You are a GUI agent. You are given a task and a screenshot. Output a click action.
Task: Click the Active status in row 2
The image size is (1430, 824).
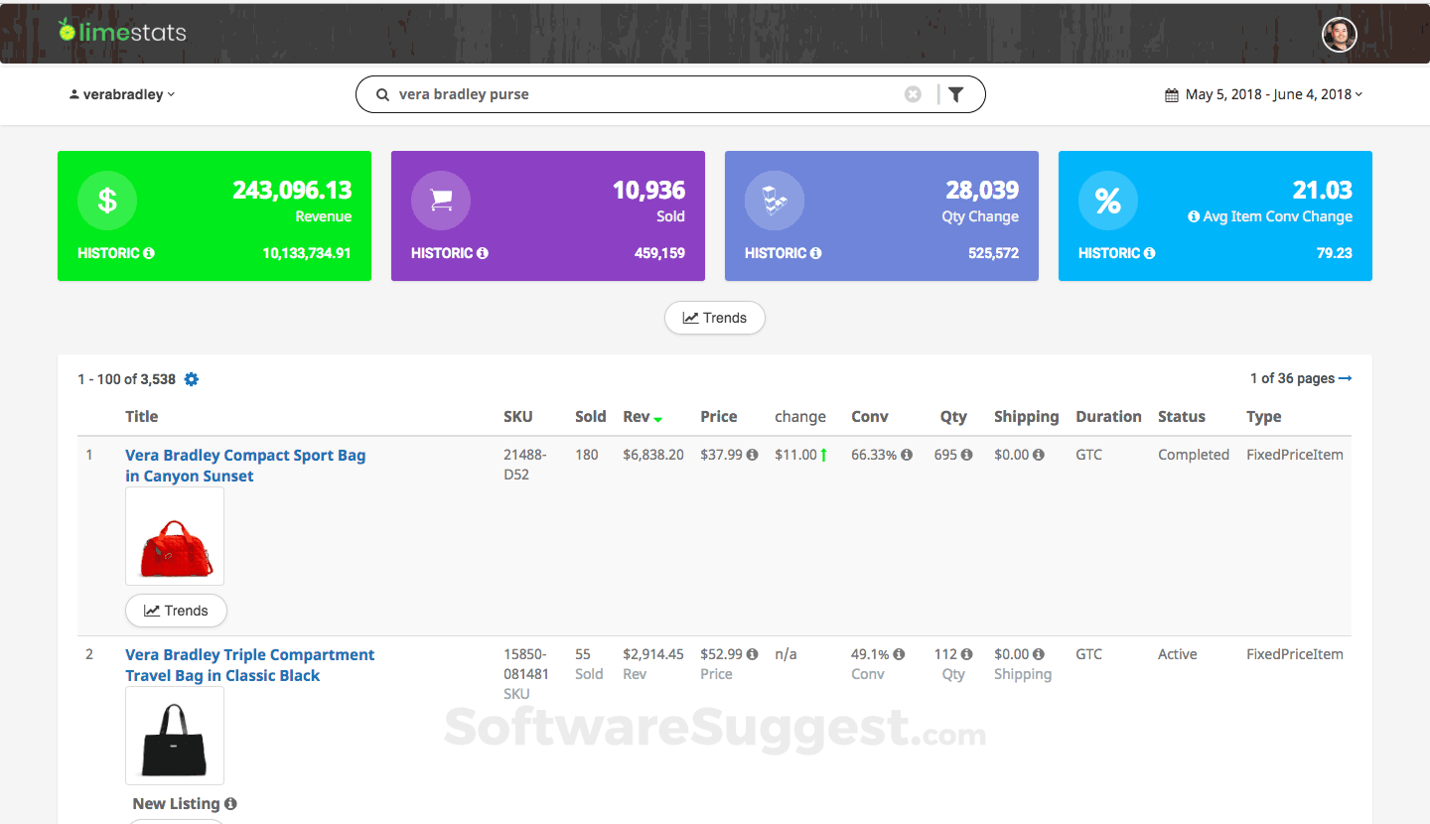(1178, 654)
